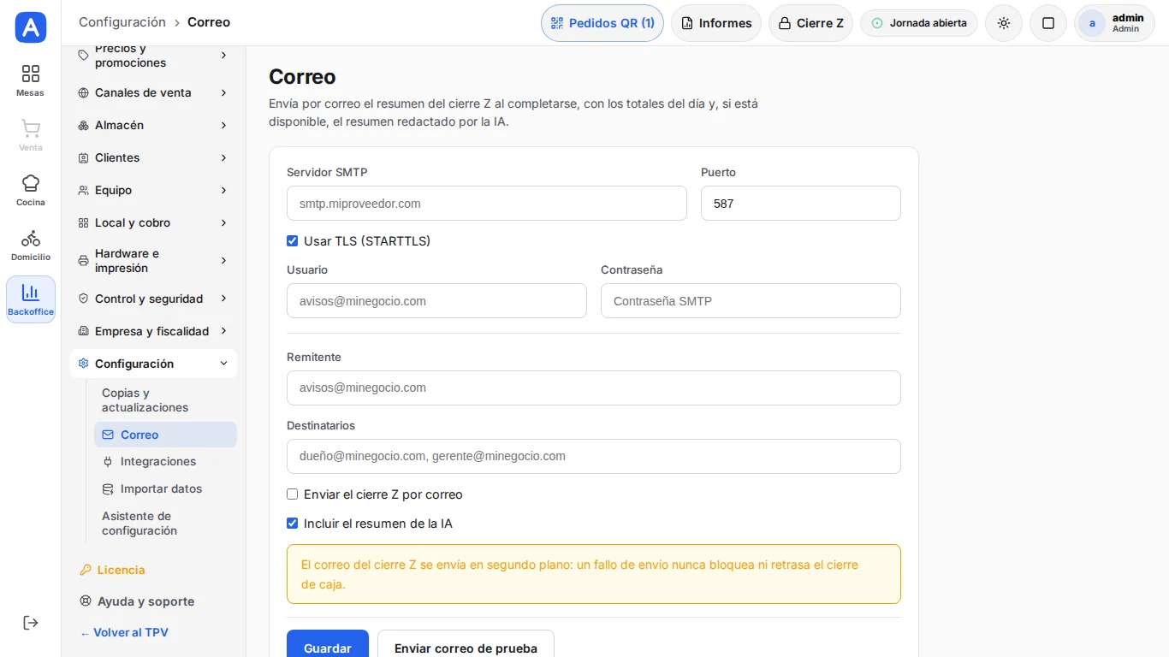The height and width of the screenshot is (657, 1169).
Task: Open Informes reports
Action: pyautogui.click(x=716, y=23)
